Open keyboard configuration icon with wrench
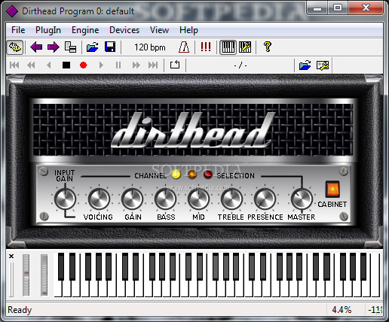Viewport: 389px width, 322px height. tap(245, 47)
